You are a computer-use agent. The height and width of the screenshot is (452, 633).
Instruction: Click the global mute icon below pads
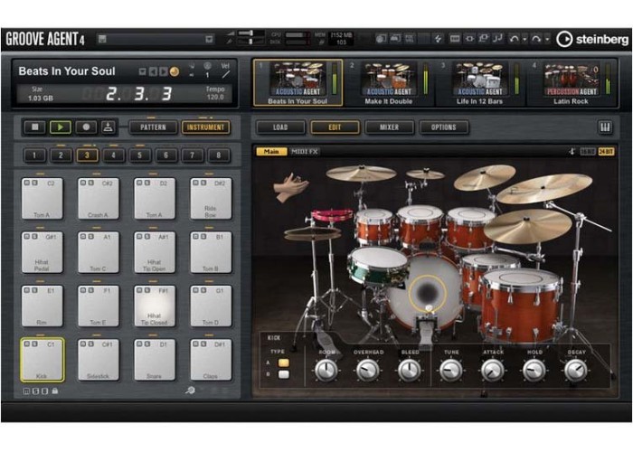[x=26, y=391]
